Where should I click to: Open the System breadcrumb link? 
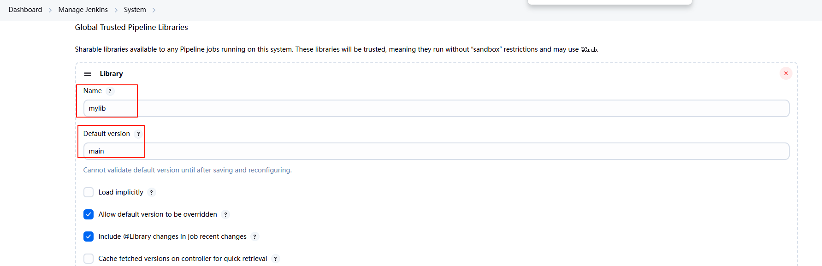click(135, 10)
